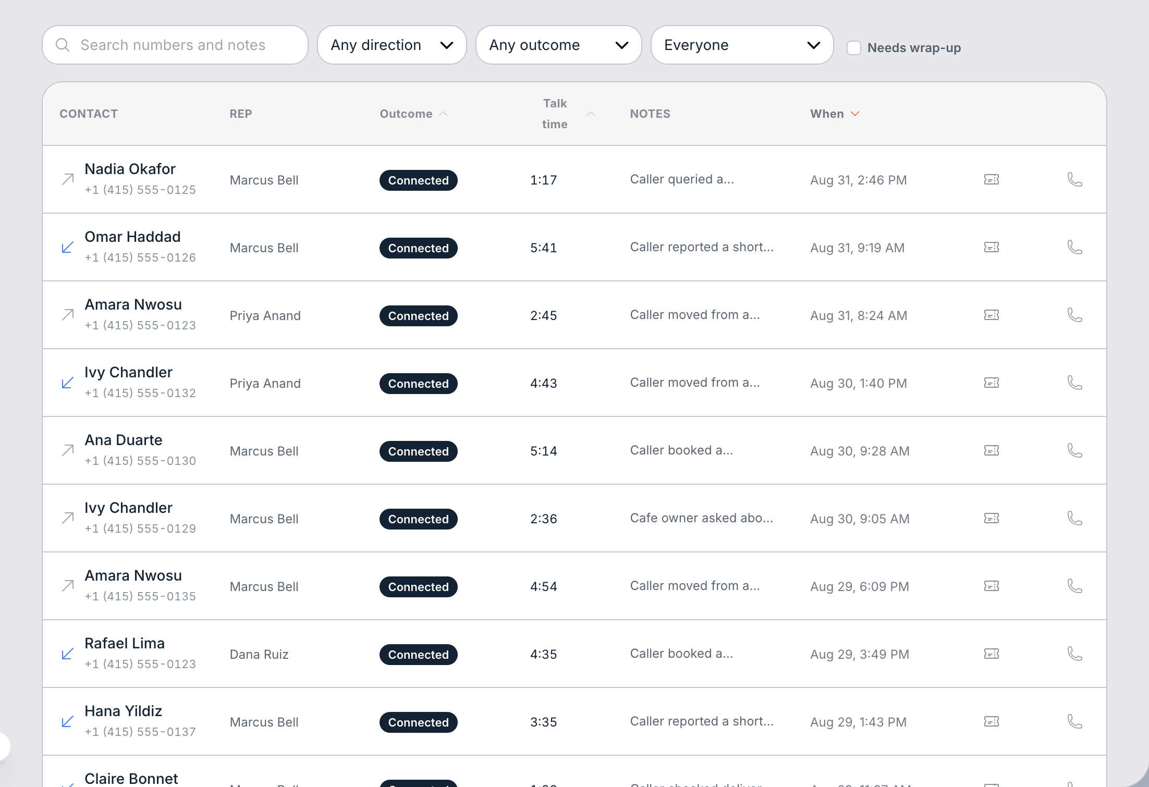Open the Everyone rep filter dropdown
Screen dimensions: 1149x787
coord(742,45)
